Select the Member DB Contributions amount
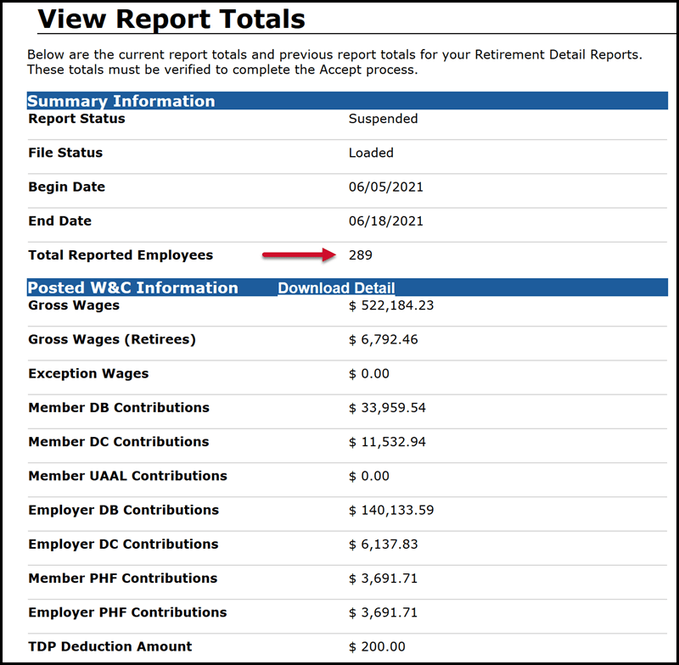Screen dimensions: 679x665 [387, 408]
